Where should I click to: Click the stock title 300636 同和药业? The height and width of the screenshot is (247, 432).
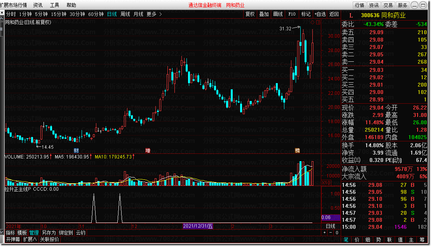(383, 16)
